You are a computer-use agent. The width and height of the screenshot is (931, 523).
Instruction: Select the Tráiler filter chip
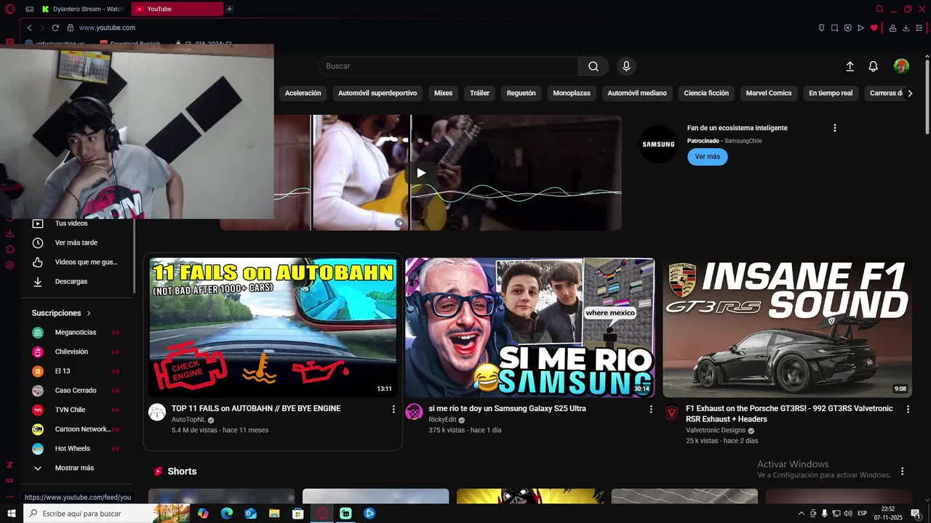[479, 93]
